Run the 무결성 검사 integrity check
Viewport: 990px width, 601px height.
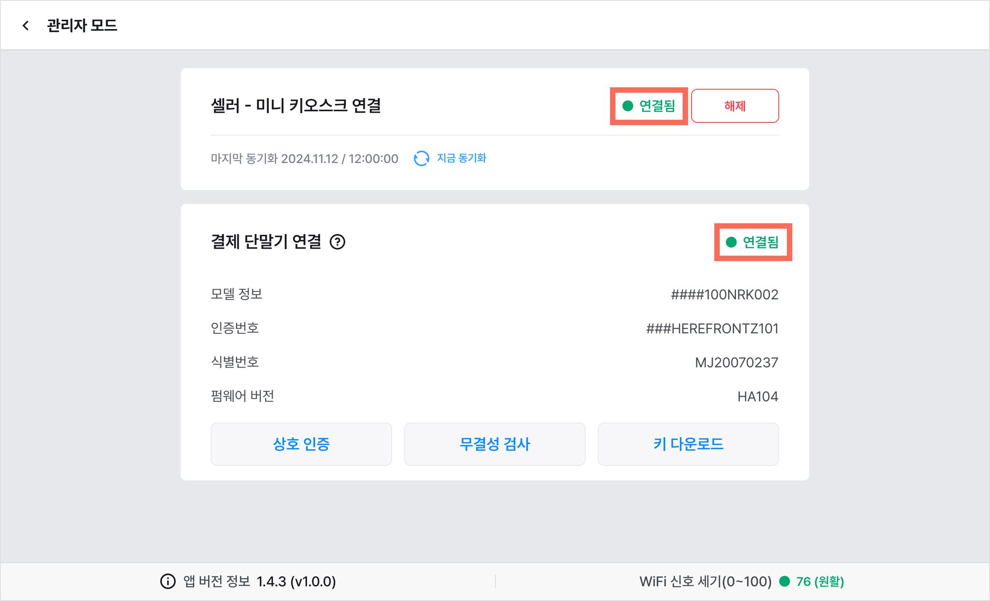pyautogui.click(x=495, y=444)
